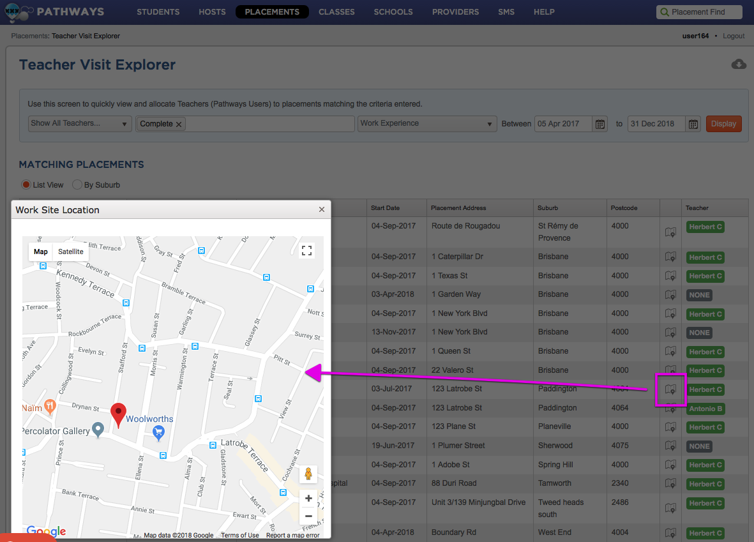Select the By Suburb radio button
Screen dimensions: 754x542
77,184
